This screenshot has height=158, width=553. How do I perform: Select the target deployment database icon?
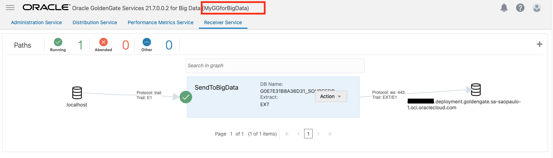(476, 90)
